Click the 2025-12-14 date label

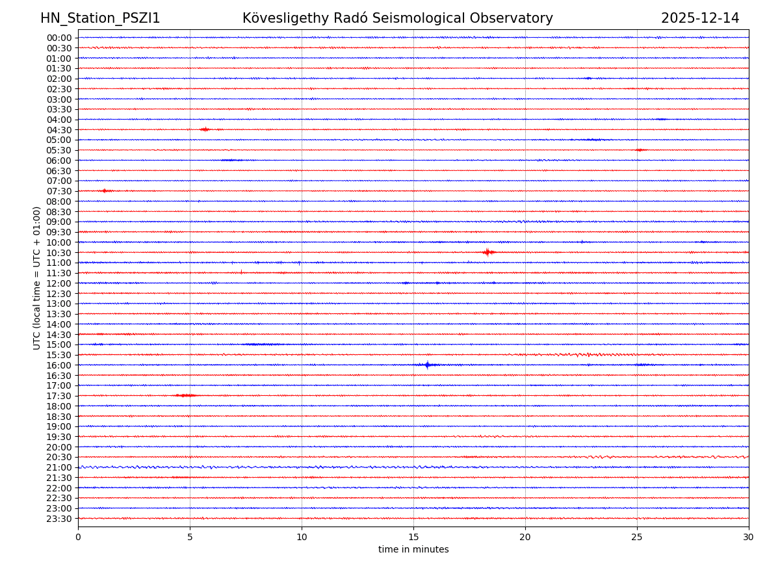click(x=699, y=18)
